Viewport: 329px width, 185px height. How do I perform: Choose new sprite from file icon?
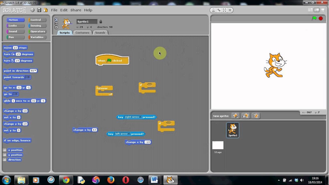coord(245,116)
